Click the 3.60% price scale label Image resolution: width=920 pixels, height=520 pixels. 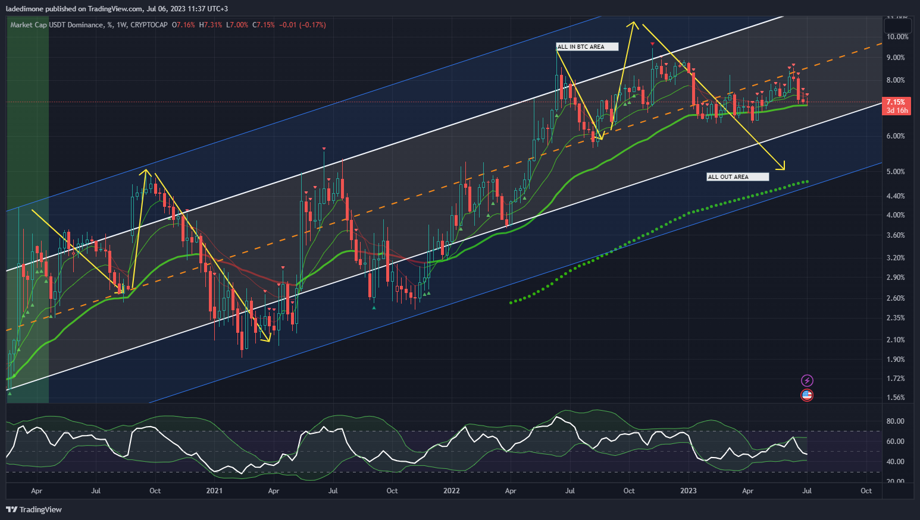[896, 235]
